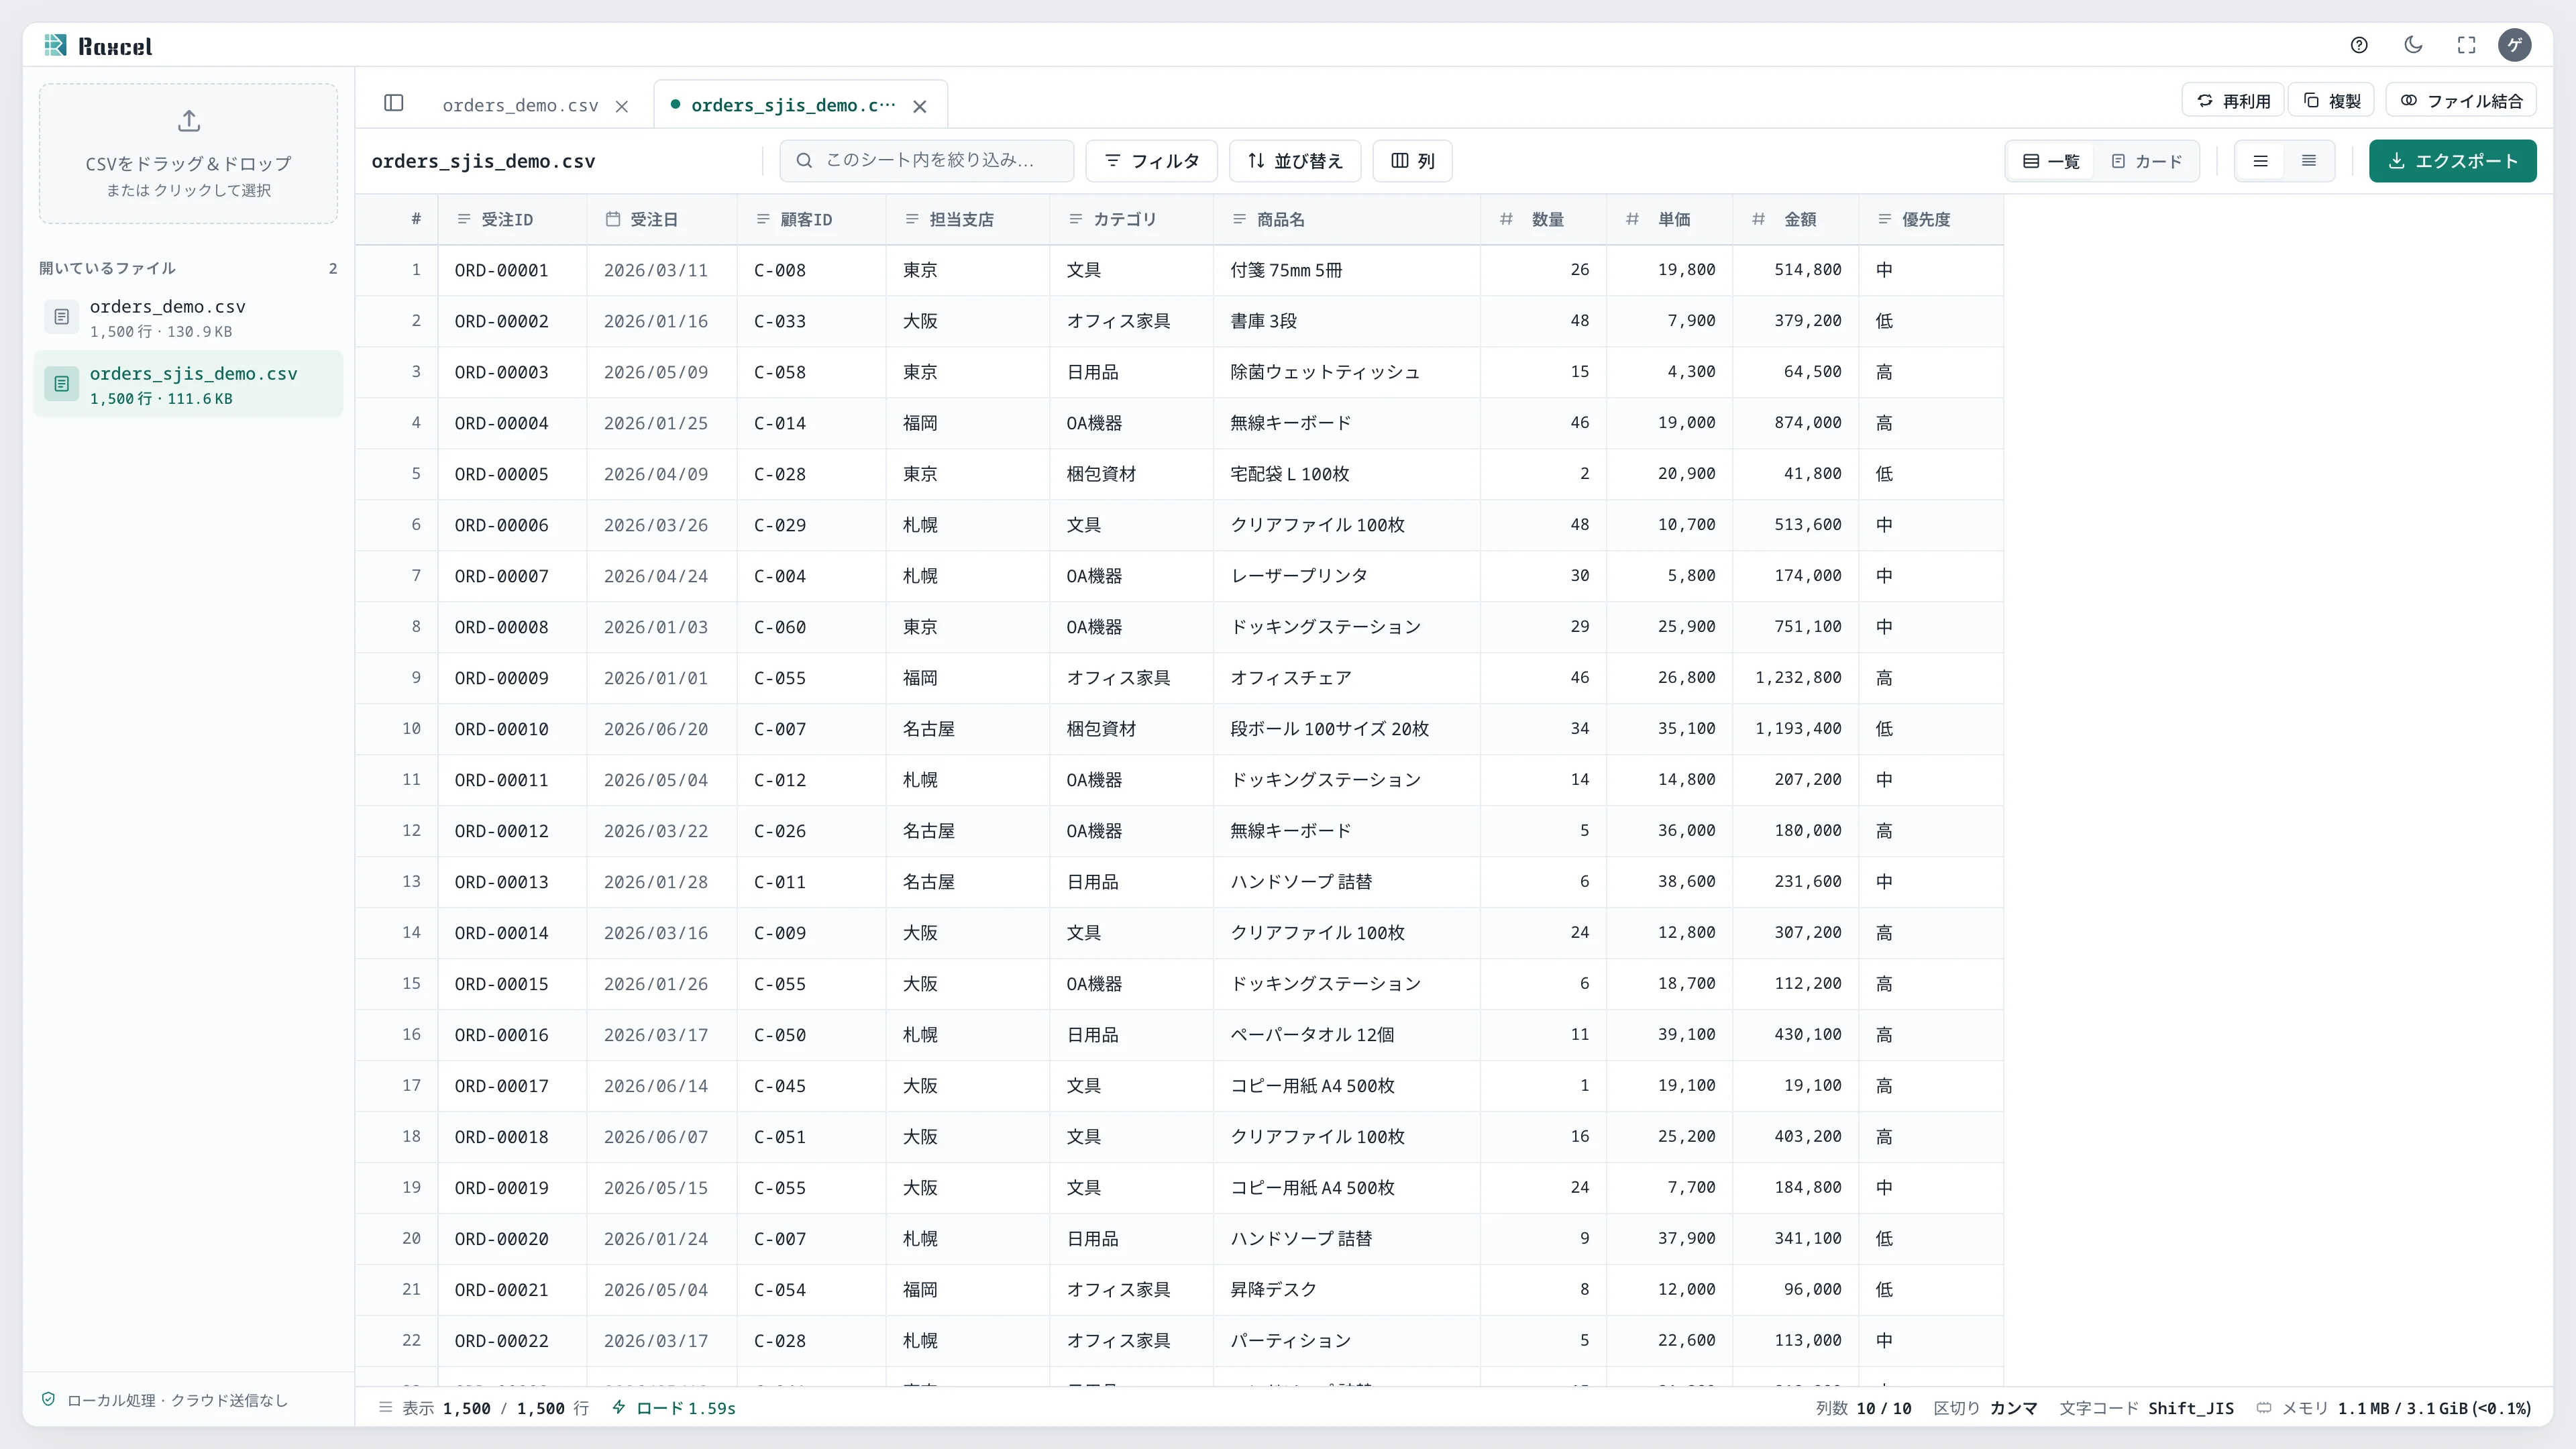Click the カテゴリ column header
This screenshot has width=2576, height=1449.
point(1132,219)
